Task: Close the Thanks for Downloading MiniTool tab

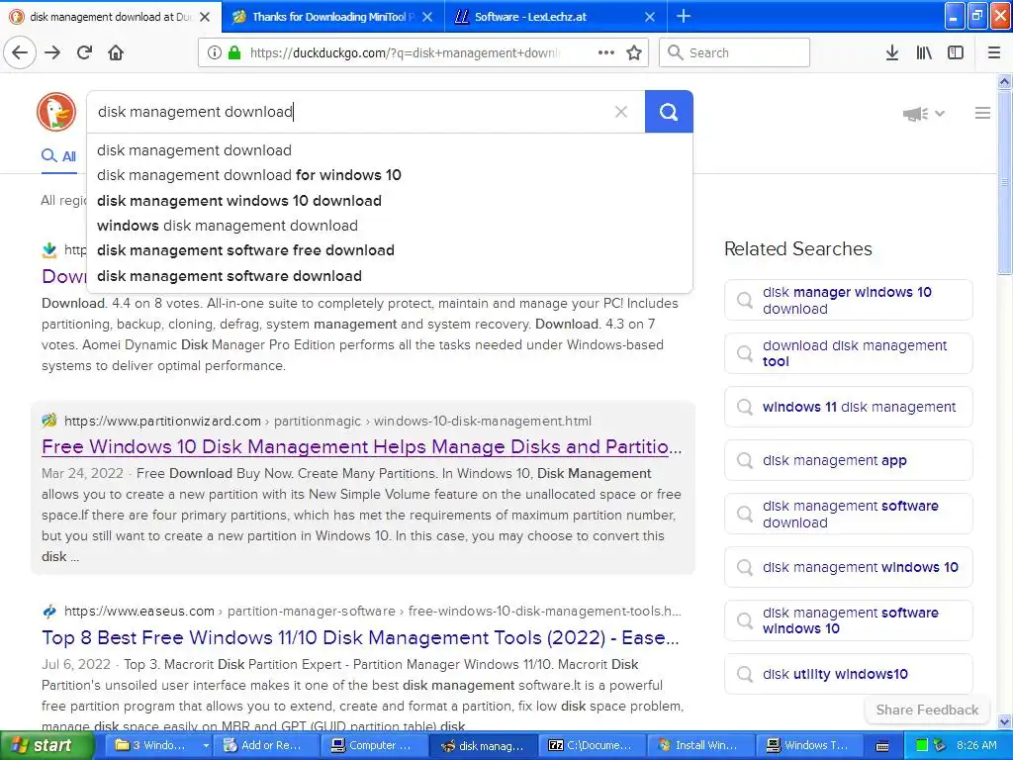Action: (427, 17)
